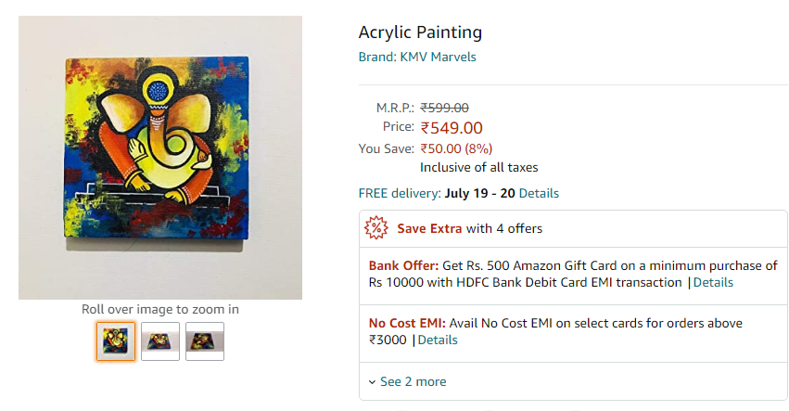Open the Bank Offer Details link
The width and height of the screenshot is (789, 411).
(x=713, y=283)
